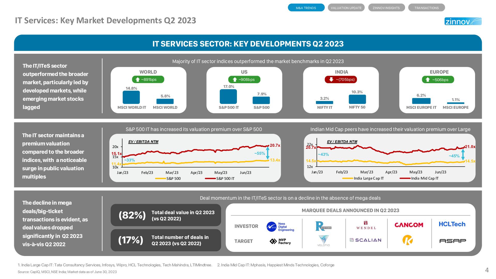Click the 13.4x end label on S&P chart

tap(275, 160)
